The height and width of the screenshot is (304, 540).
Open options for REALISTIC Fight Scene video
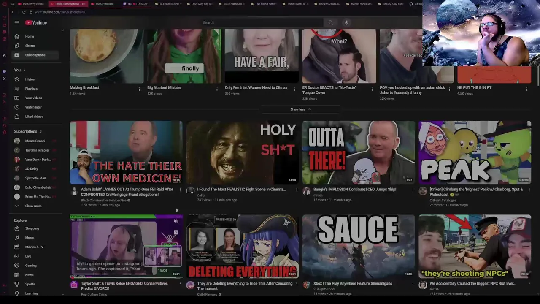297,190
